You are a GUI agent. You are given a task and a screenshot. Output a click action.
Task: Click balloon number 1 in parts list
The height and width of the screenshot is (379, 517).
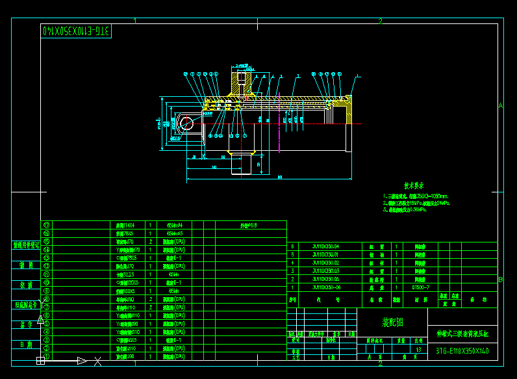tap(46, 356)
